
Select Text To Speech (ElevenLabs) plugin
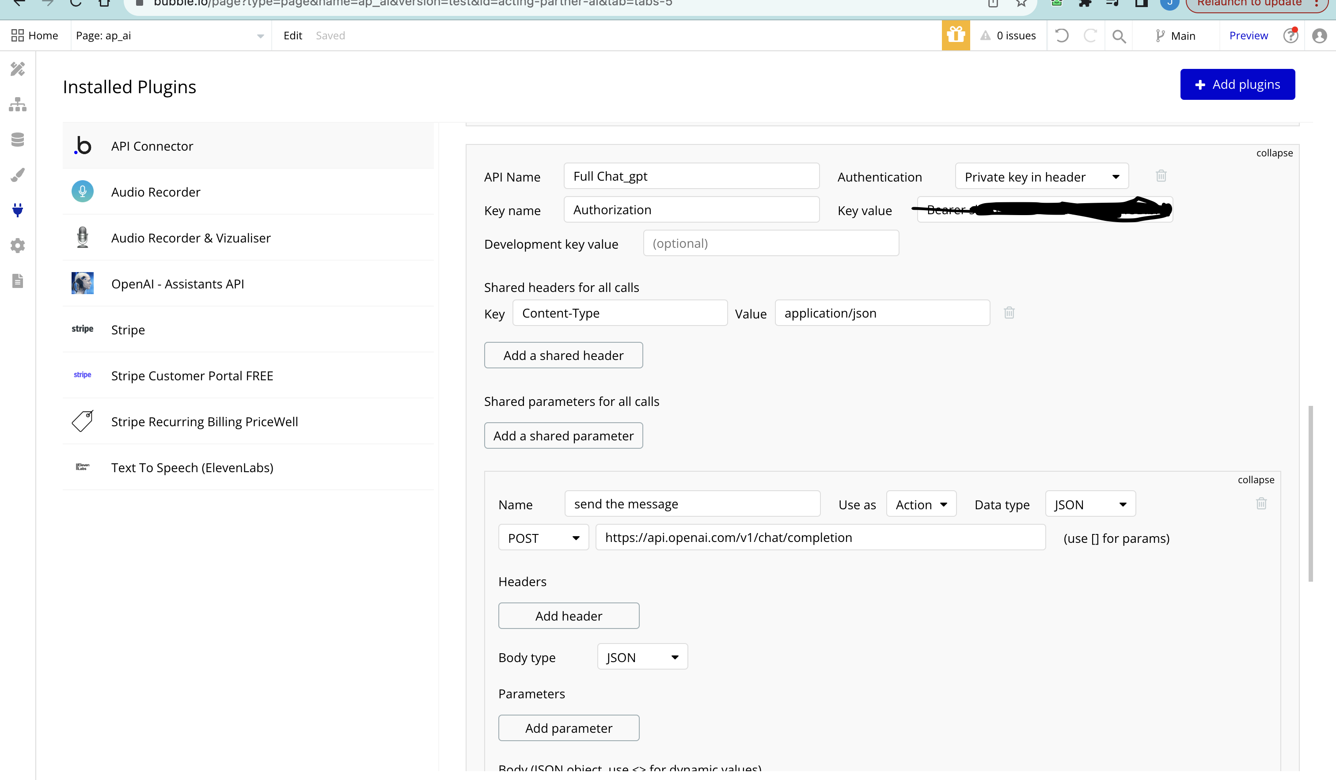[x=248, y=467]
